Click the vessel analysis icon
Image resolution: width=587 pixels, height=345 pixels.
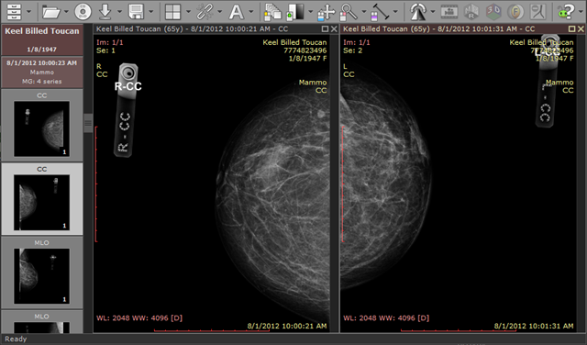[538, 12]
